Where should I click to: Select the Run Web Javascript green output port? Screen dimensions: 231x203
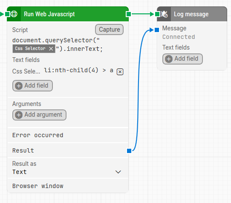coord(129,14)
